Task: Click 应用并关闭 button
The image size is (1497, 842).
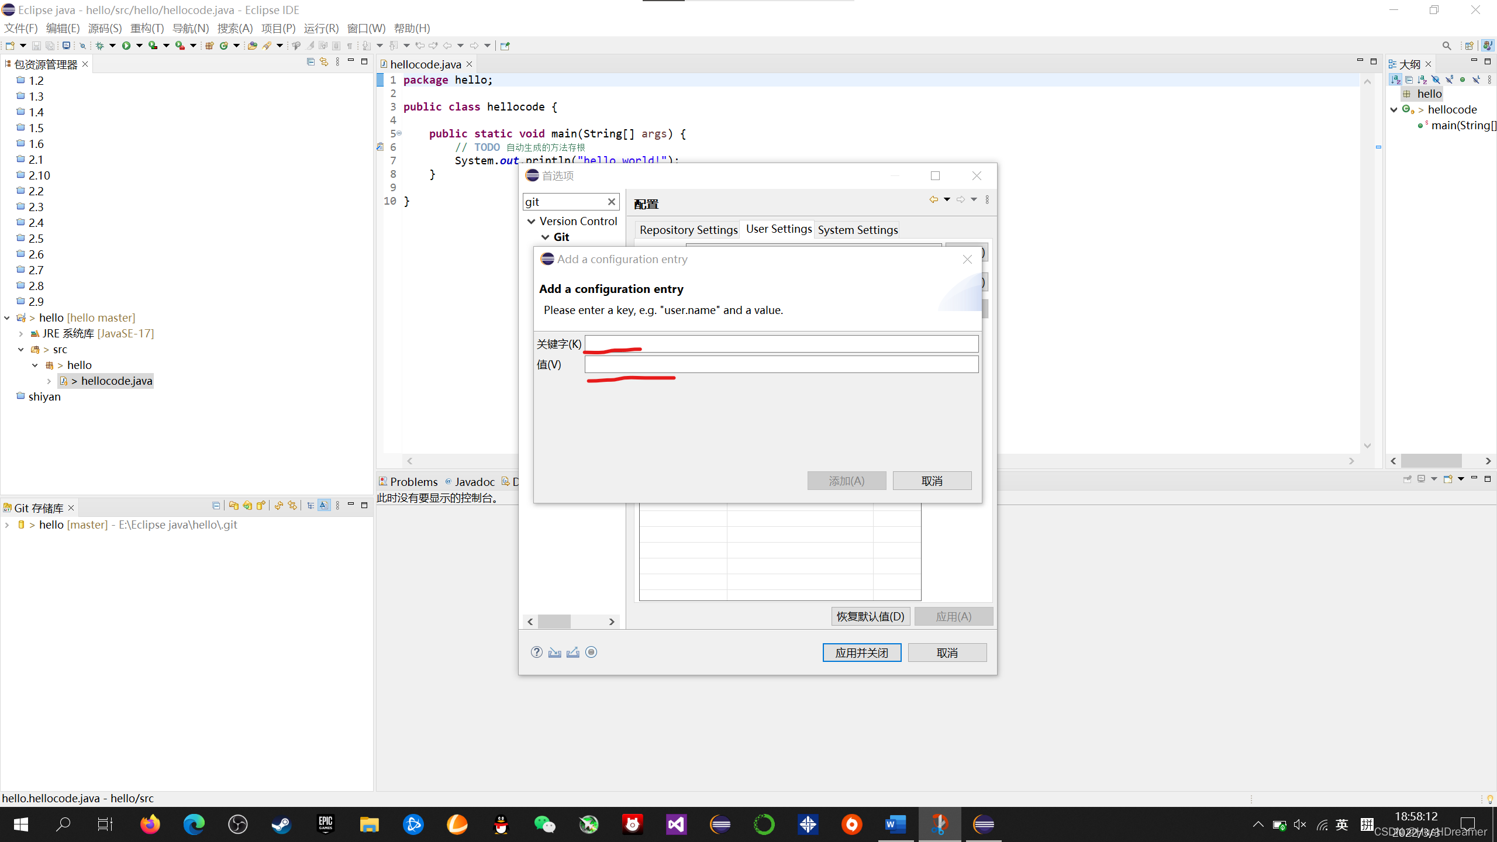Action: [861, 653]
